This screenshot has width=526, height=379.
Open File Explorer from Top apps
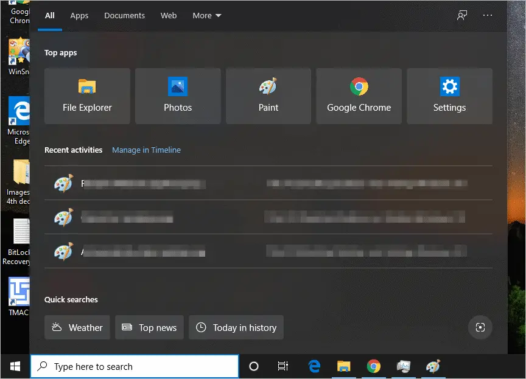pos(87,96)
